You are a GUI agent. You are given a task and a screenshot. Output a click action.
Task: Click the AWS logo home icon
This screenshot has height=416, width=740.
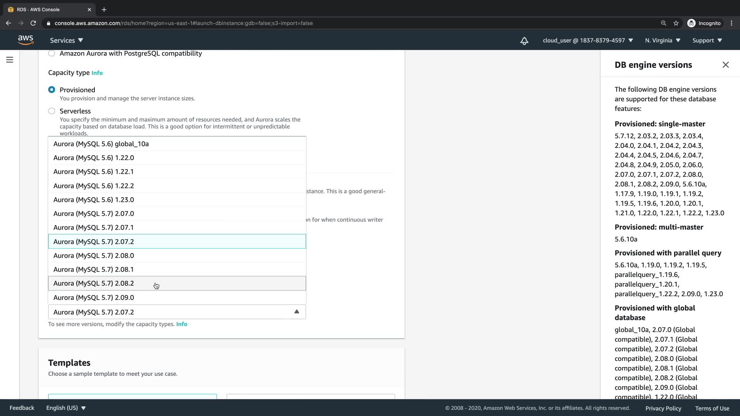click(25, 40)
